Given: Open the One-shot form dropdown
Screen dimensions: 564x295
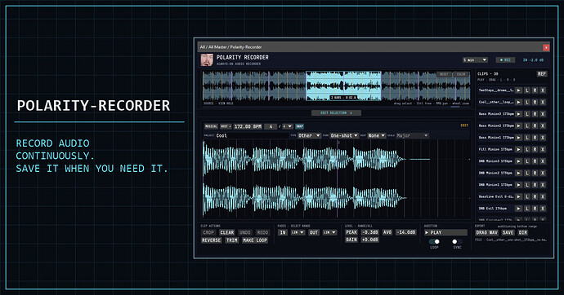Looking at the screenshot, I should [344, 135].
